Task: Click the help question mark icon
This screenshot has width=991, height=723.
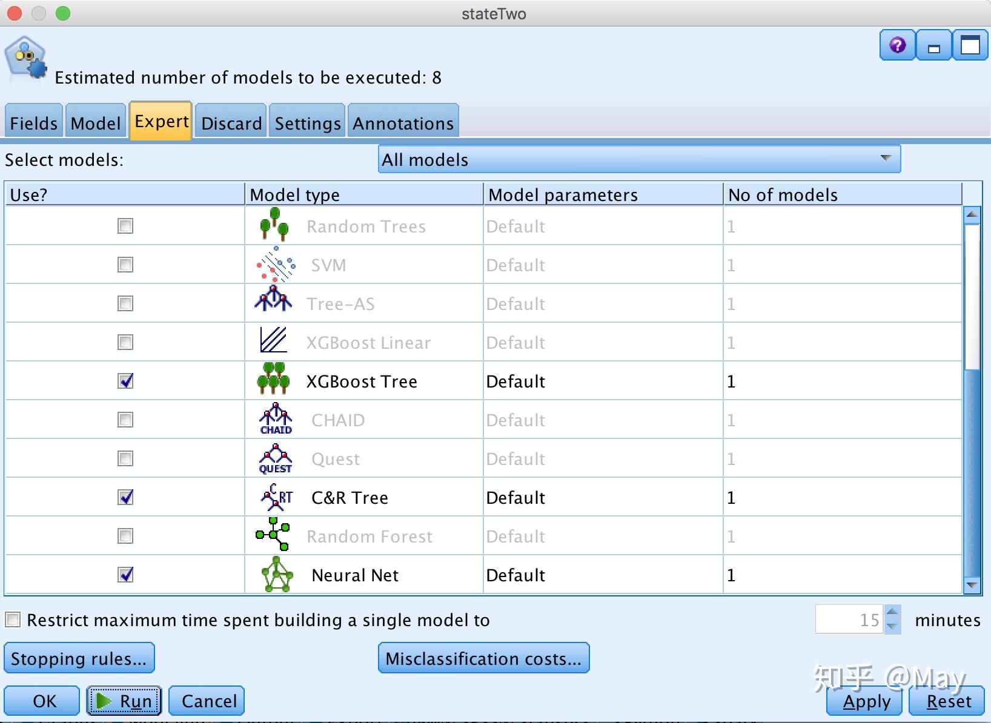Action: [x=897, y=45]
